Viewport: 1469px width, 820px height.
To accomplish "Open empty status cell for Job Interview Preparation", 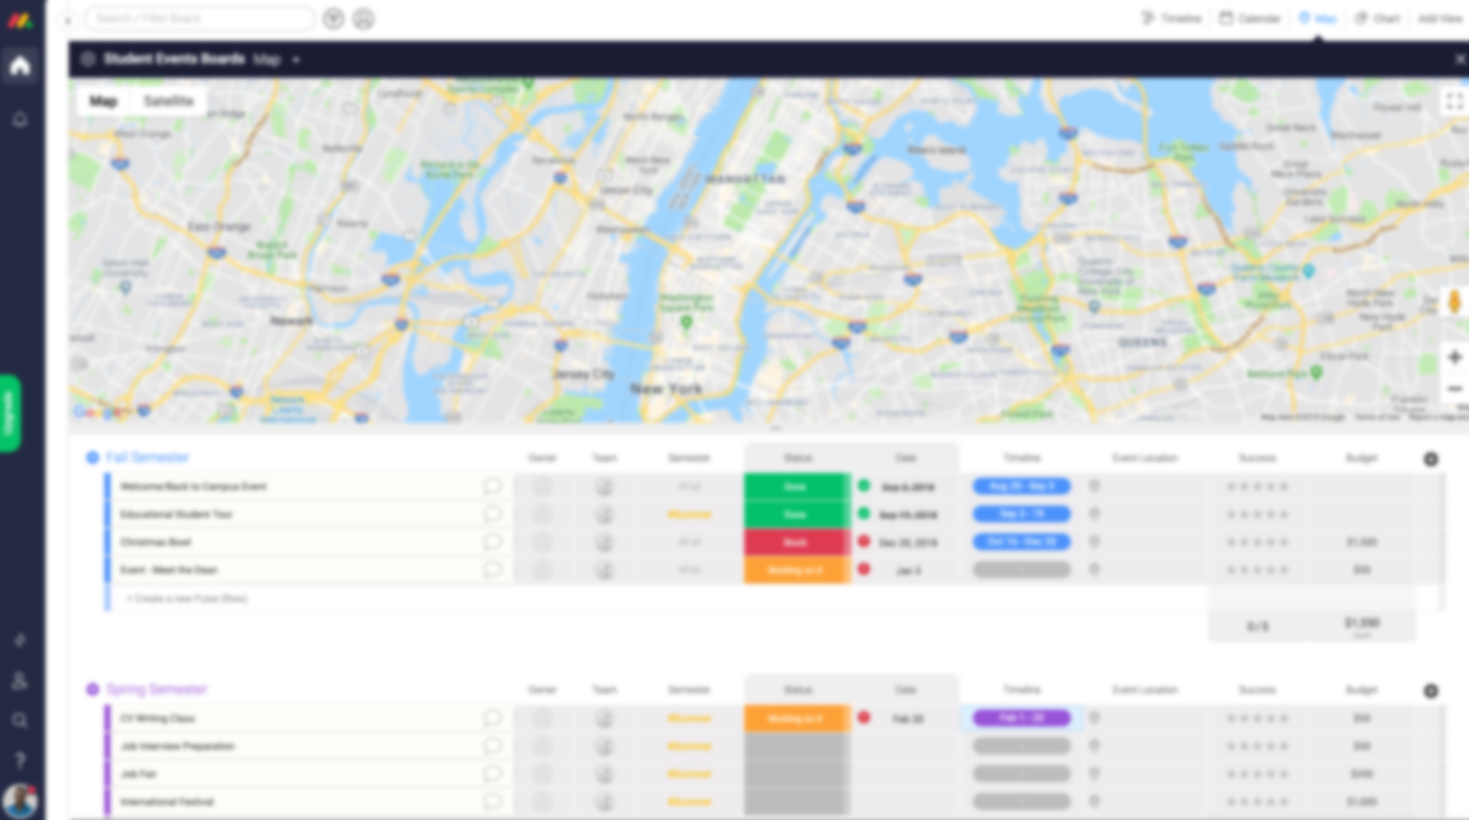I will pos(797,746).
